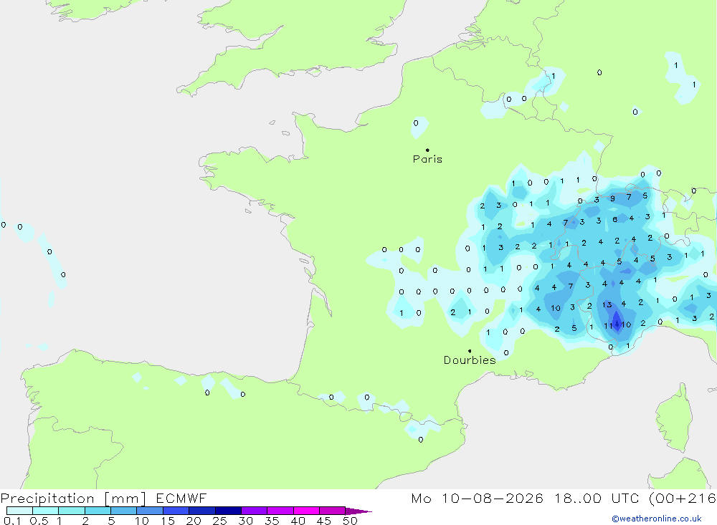Click the 0.5–1 mm legend swatch
Viewport: 717px width, 525px height.
pos(46,511)
